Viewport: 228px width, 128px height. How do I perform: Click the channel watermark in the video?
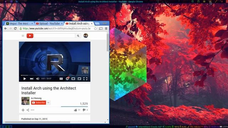85,70
